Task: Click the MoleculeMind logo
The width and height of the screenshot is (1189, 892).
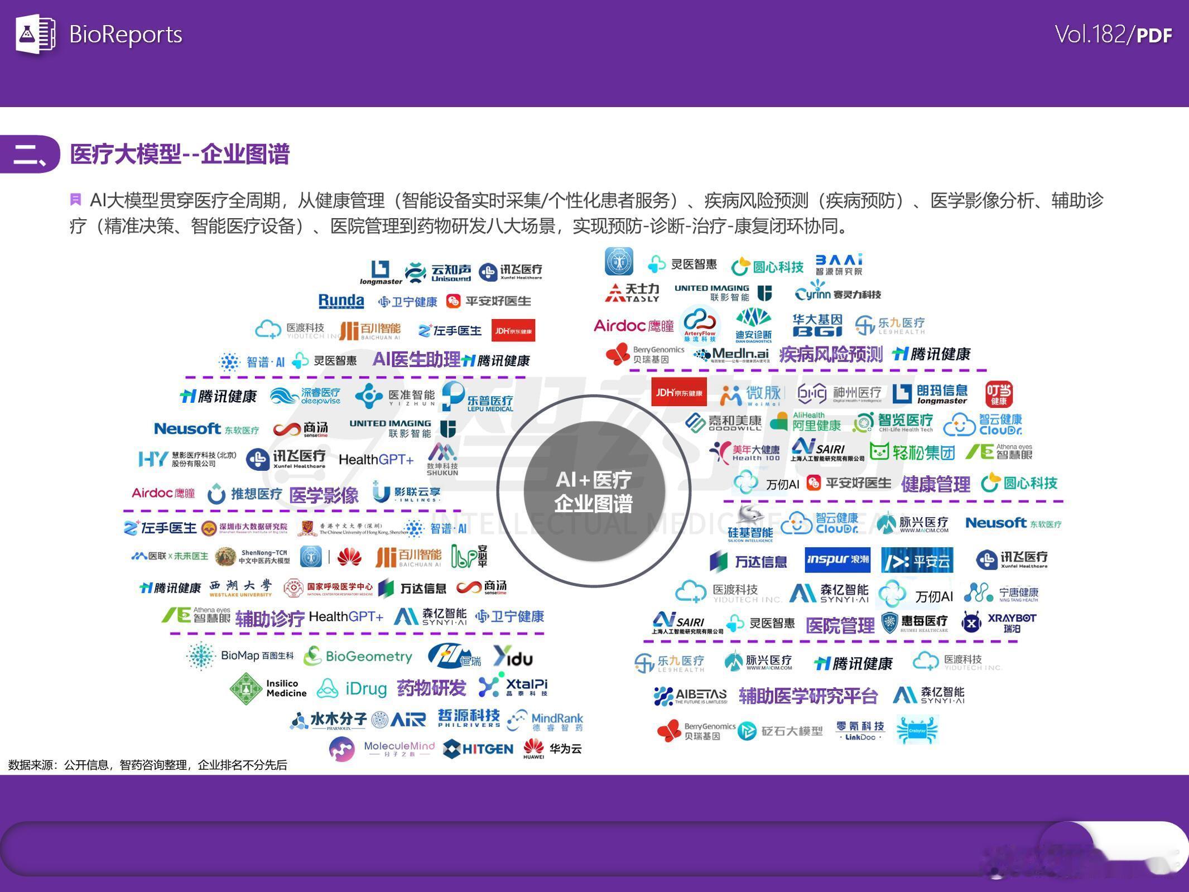Action: 382,749
